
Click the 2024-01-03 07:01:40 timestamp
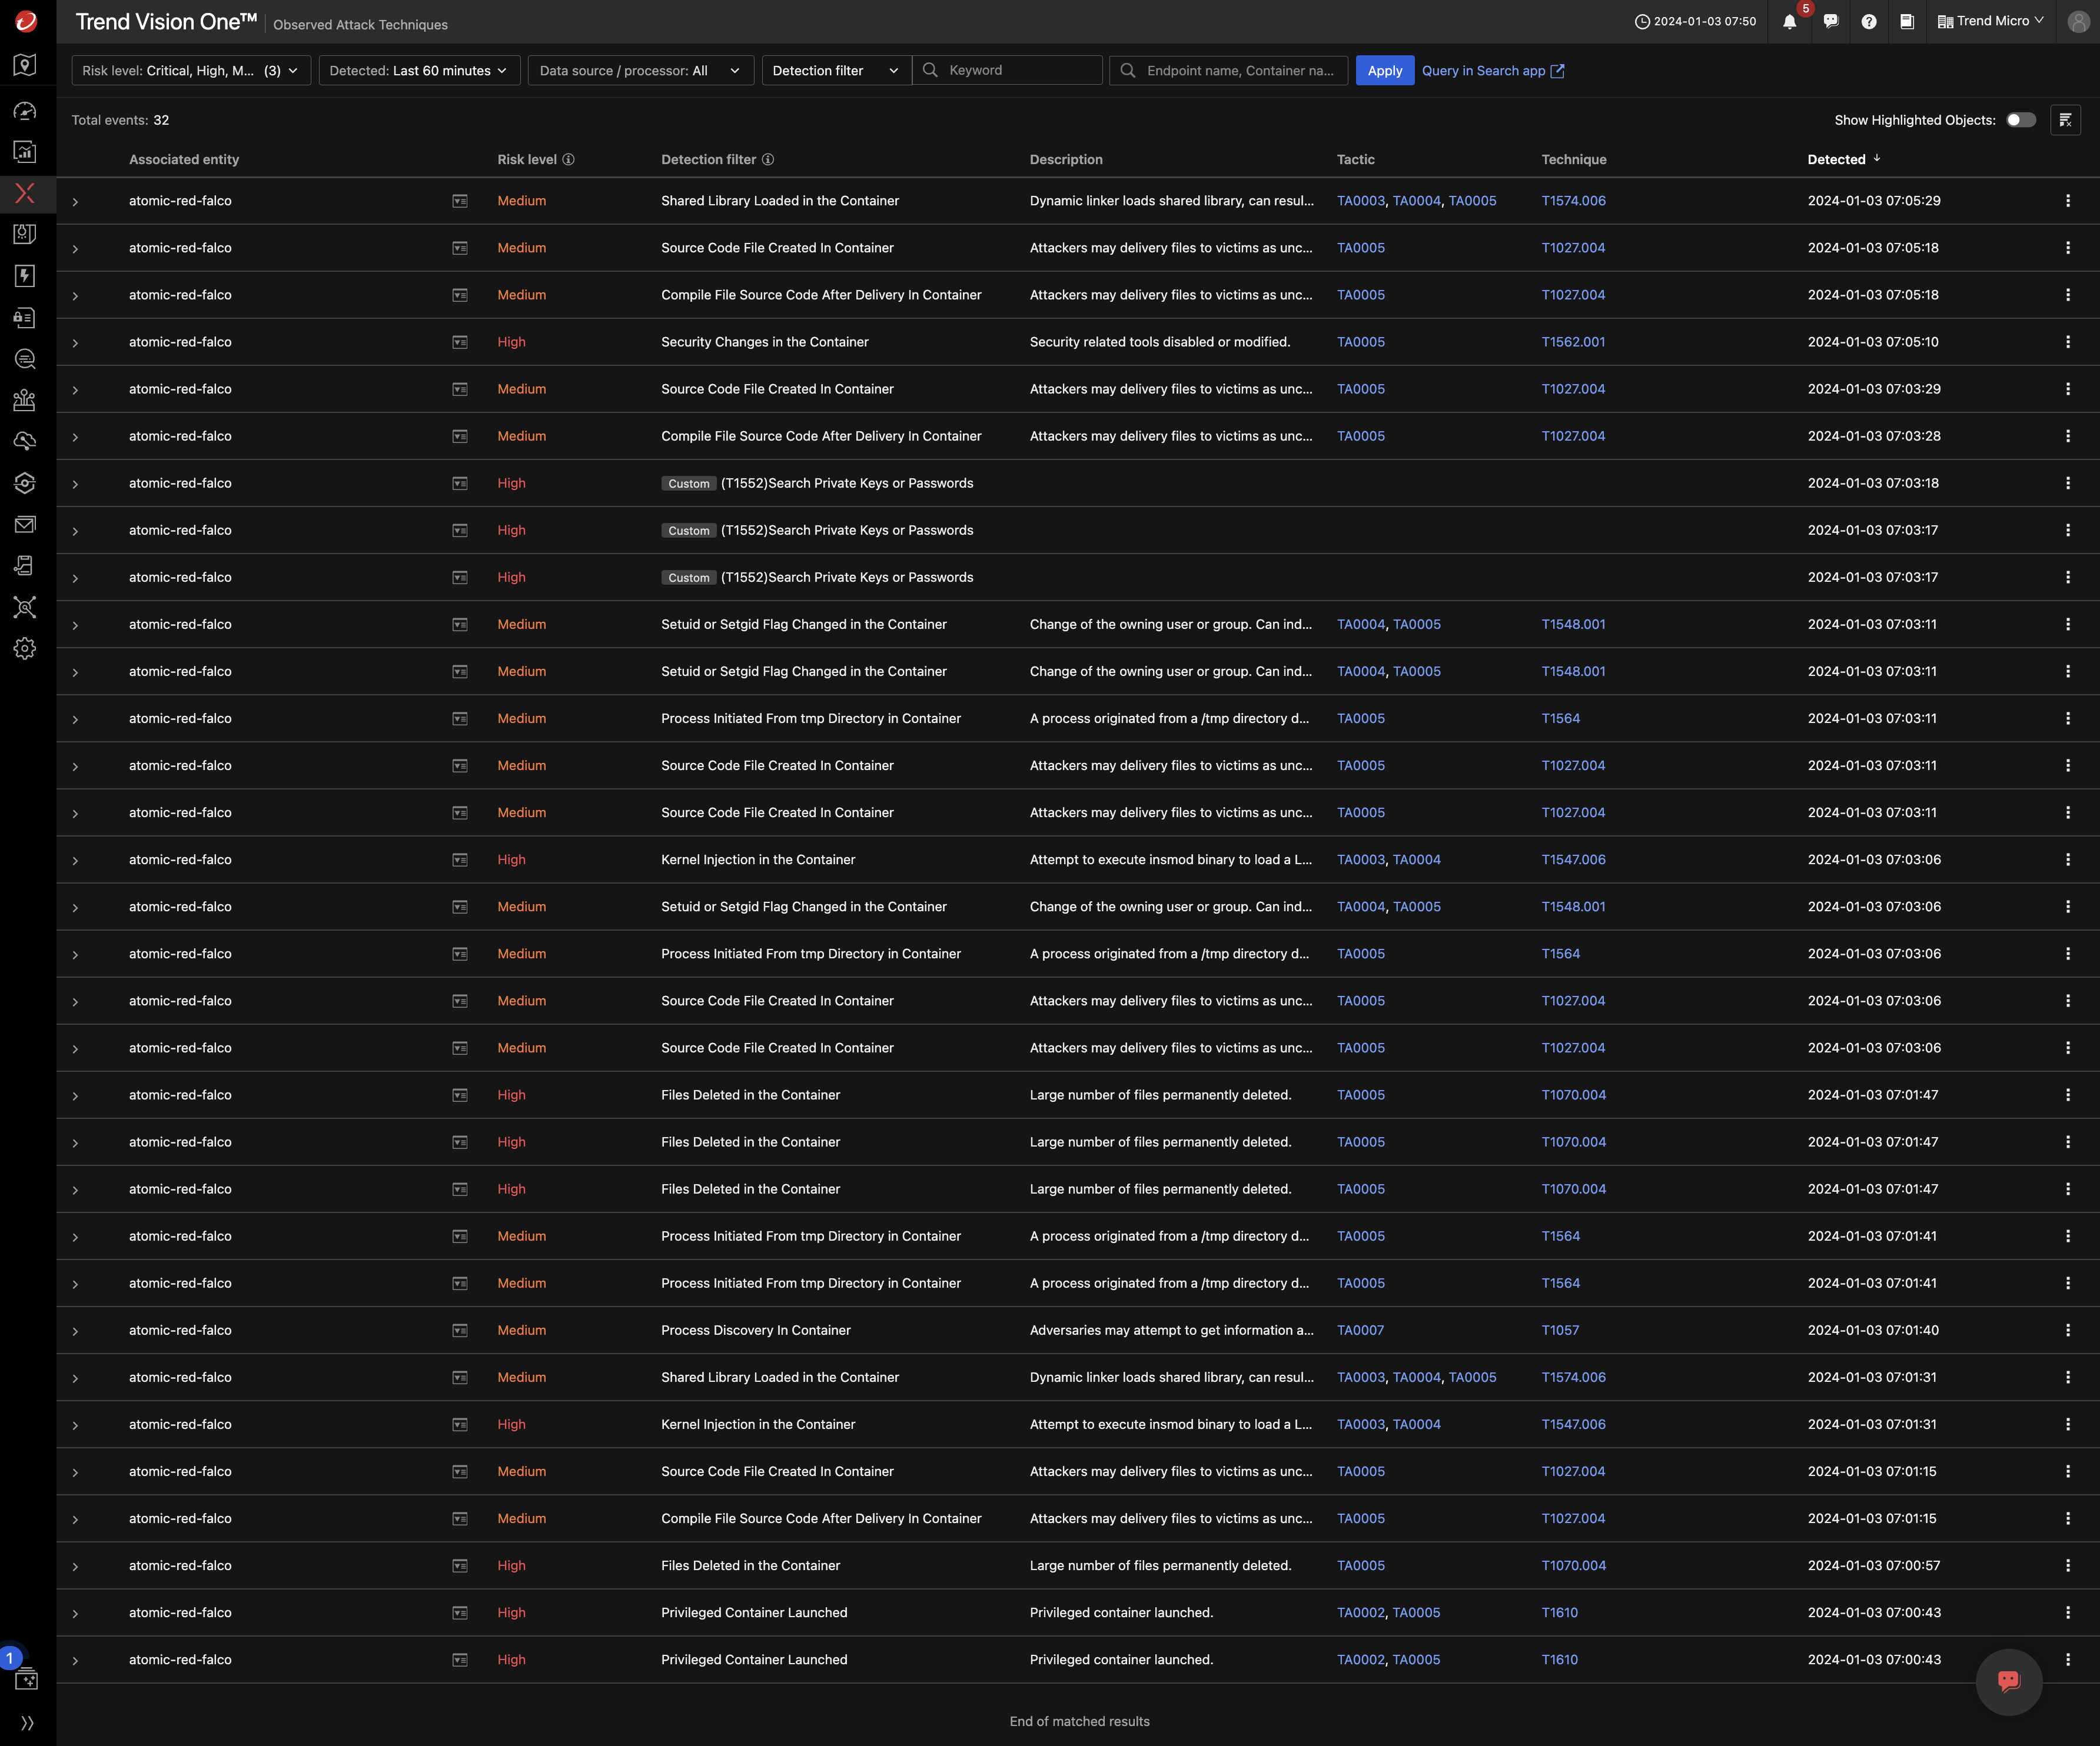(x=1872, y=1330)
